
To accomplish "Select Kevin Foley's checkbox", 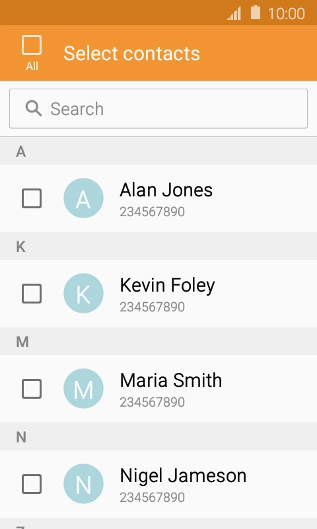I will point(32,294).
